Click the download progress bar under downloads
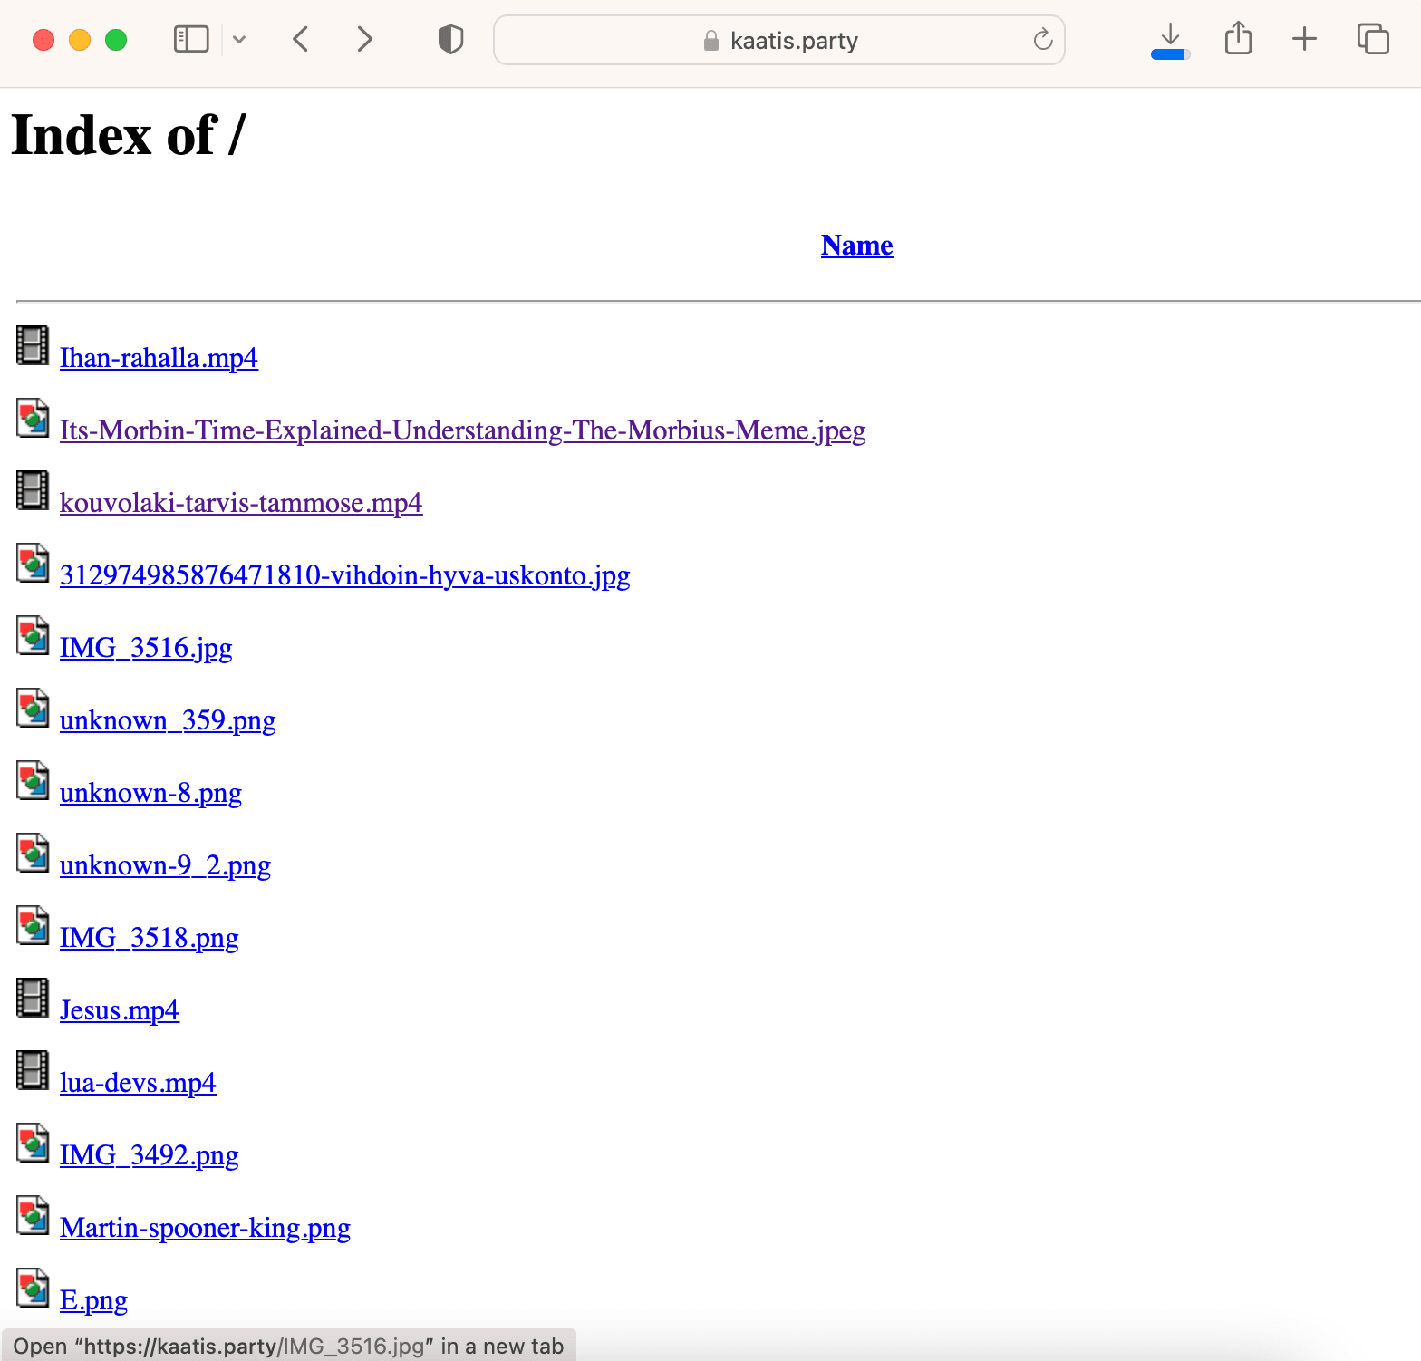The height and width of the screenshot is (1361, 1421). click(1170, 55)
